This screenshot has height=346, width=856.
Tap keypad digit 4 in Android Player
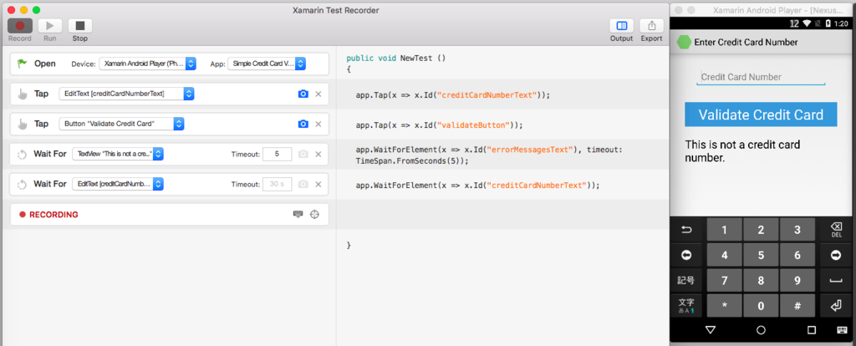click(725, 255)
